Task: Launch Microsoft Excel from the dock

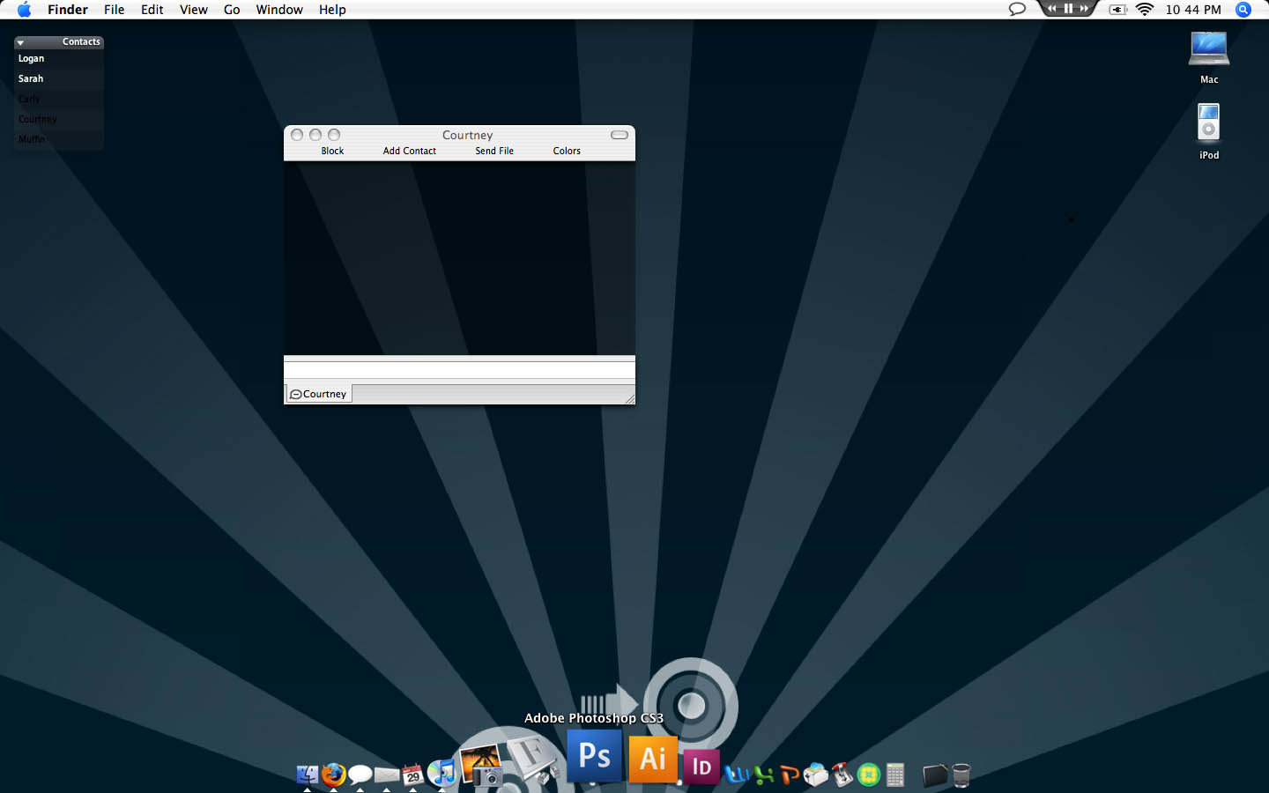Action: (x=763, y=774)
